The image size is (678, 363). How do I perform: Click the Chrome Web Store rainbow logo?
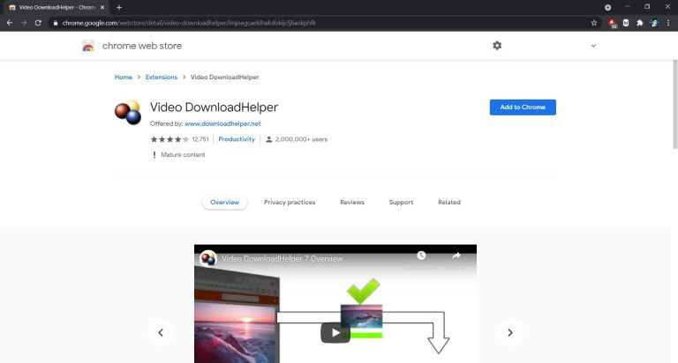88,46
